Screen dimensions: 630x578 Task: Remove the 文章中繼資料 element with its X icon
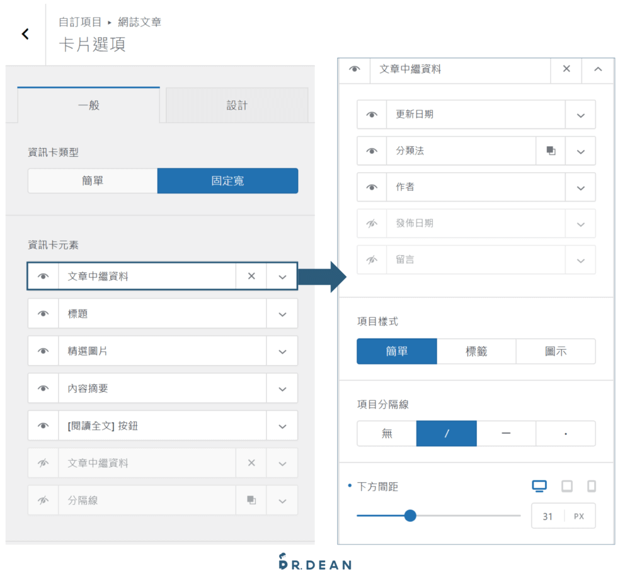coord(251,276)
